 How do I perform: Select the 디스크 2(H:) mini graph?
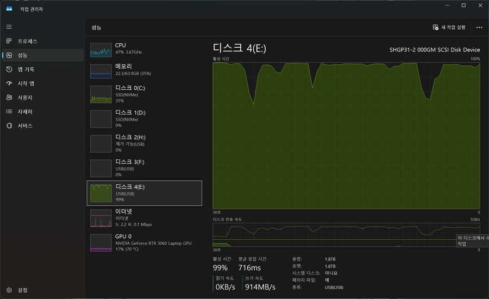point(101,144)
